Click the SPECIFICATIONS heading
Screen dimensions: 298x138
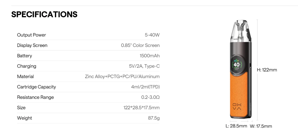pos(44,14)
